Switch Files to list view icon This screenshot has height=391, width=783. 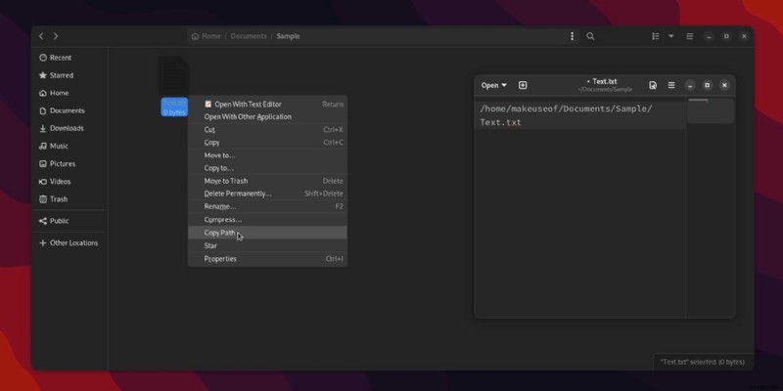click(655, 36)
